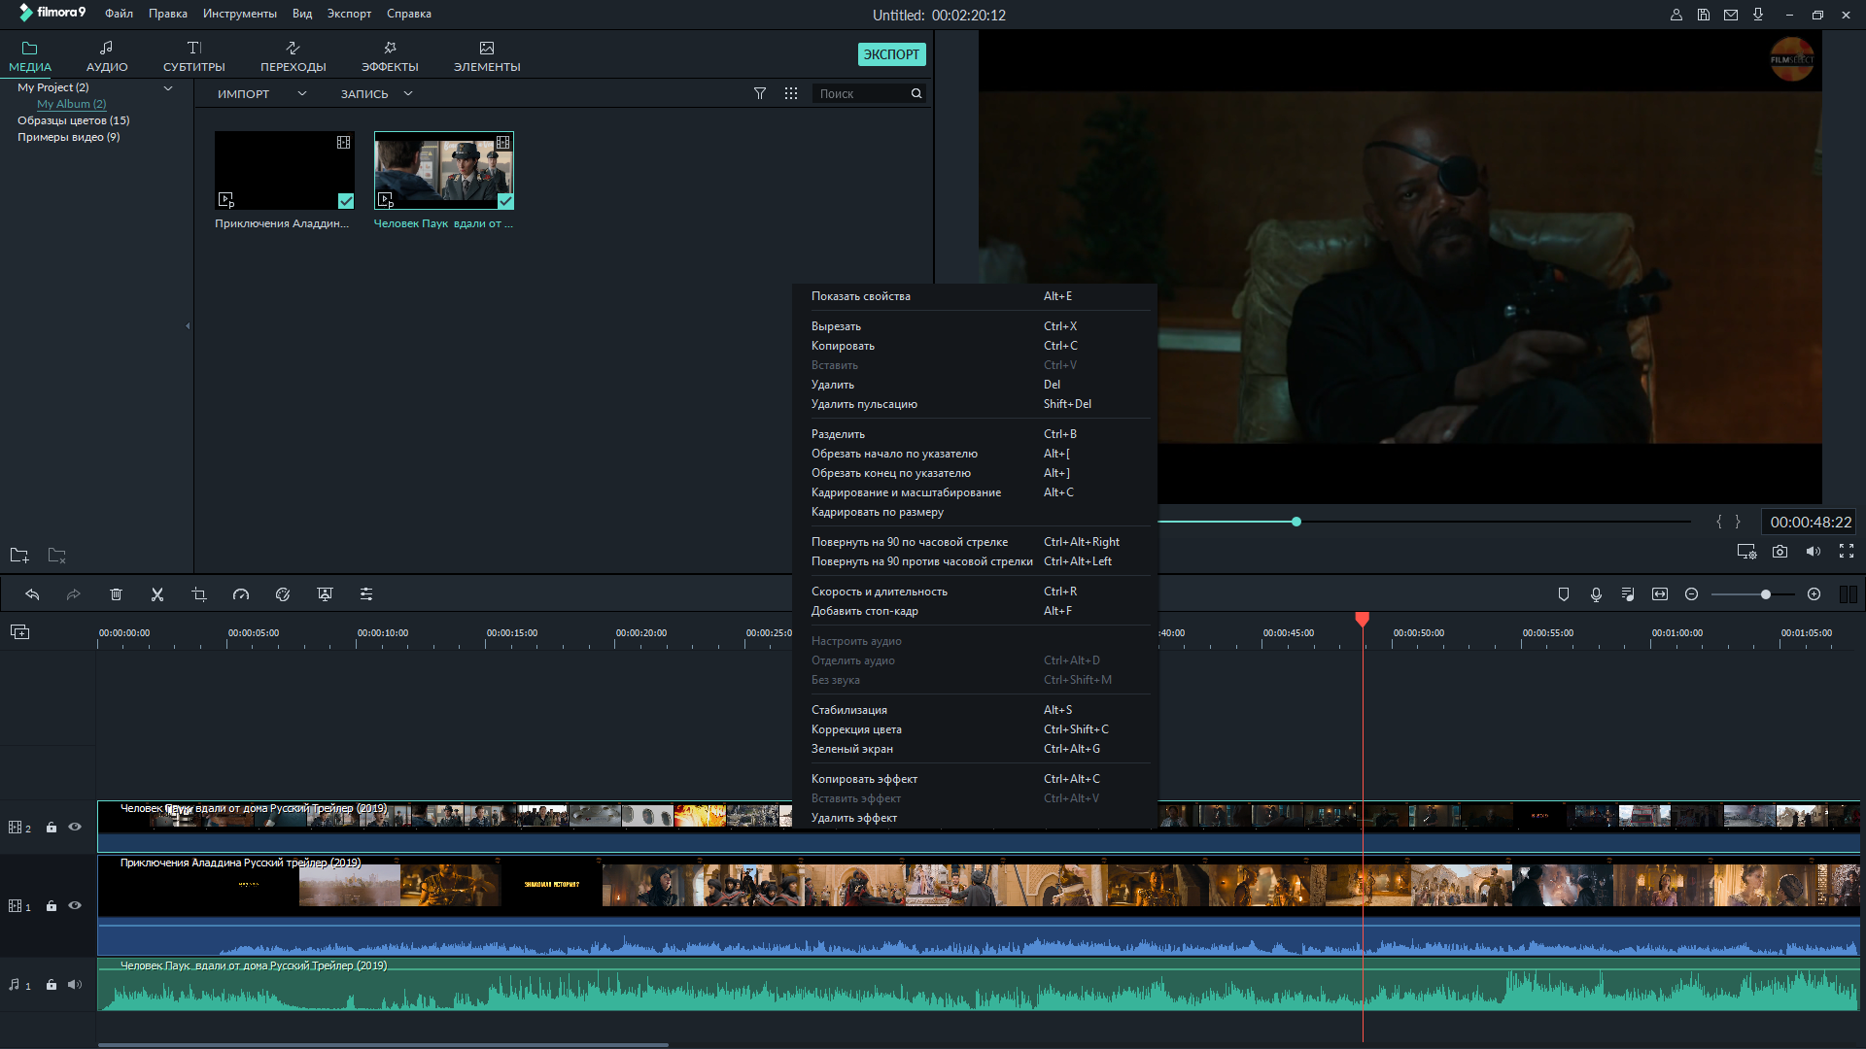
Task: Toggle lock on audio track 1
Action: pyautogui.click(x=52, y=985)
